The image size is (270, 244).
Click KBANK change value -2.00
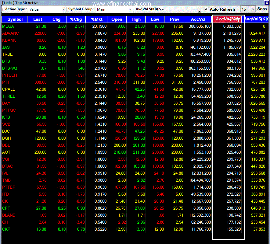coord(61,40)
